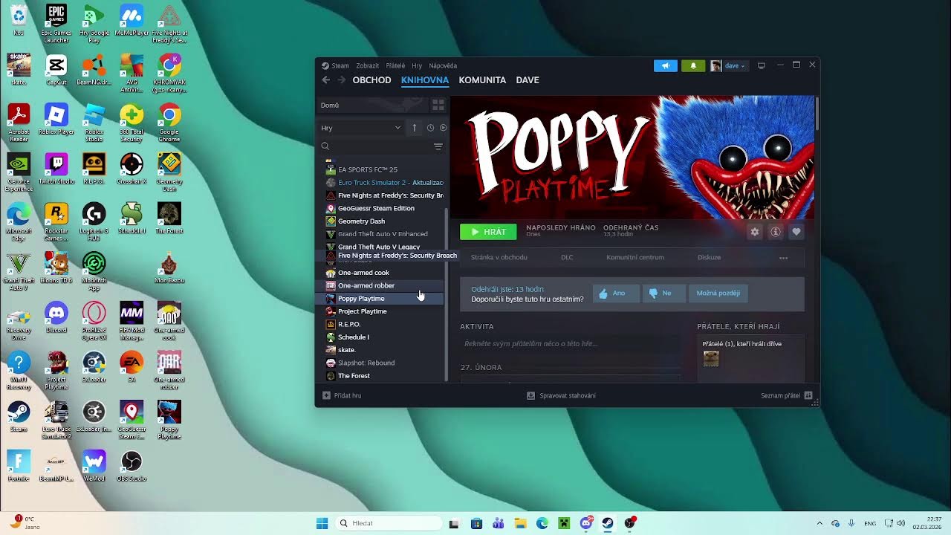The height and width of the screenshot is (535, 951).
Task: Show hidden system tray icons chevron
Action: coord(819,524)
